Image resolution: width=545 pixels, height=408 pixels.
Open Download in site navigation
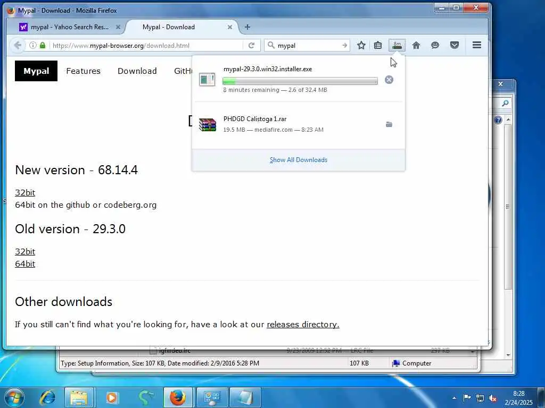pos(137,71)
